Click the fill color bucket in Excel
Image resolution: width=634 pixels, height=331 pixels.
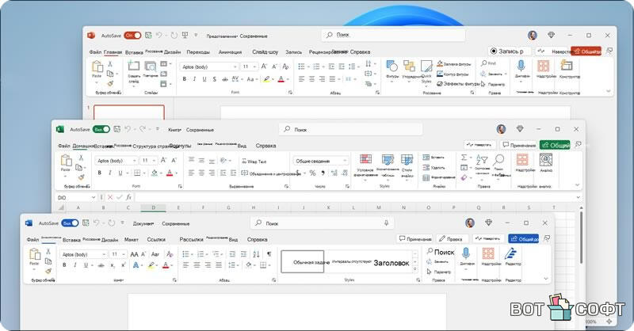pyautogui.click(x=154, y=173)
